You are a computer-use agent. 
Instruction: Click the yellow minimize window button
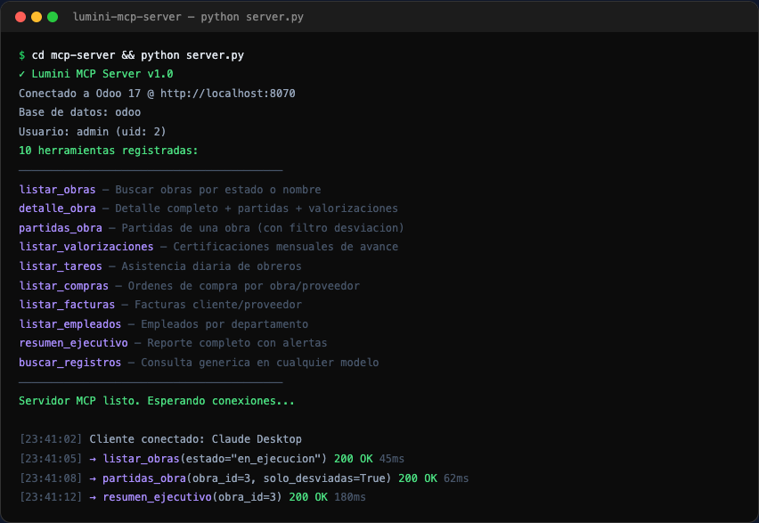[37, 17]
